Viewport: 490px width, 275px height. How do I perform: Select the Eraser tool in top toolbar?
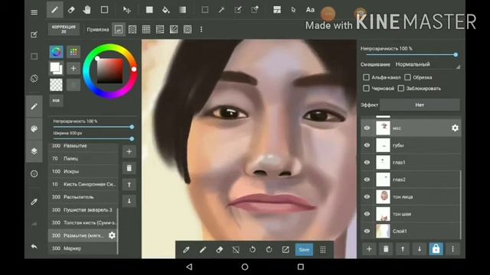[x=71, y=10]
